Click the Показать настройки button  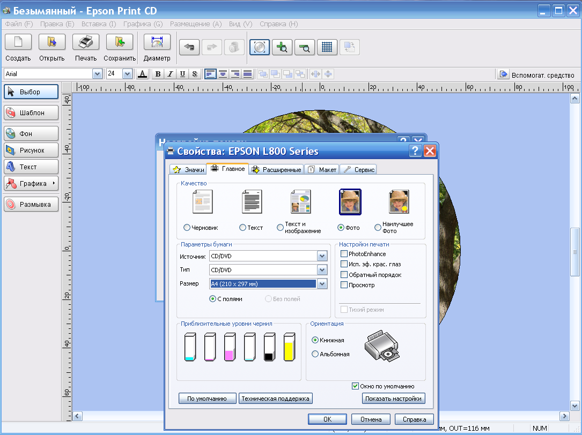coord(393,399)
